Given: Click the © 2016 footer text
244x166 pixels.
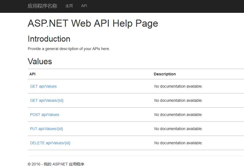Looking at the screenshot, I should pos(56,164).
